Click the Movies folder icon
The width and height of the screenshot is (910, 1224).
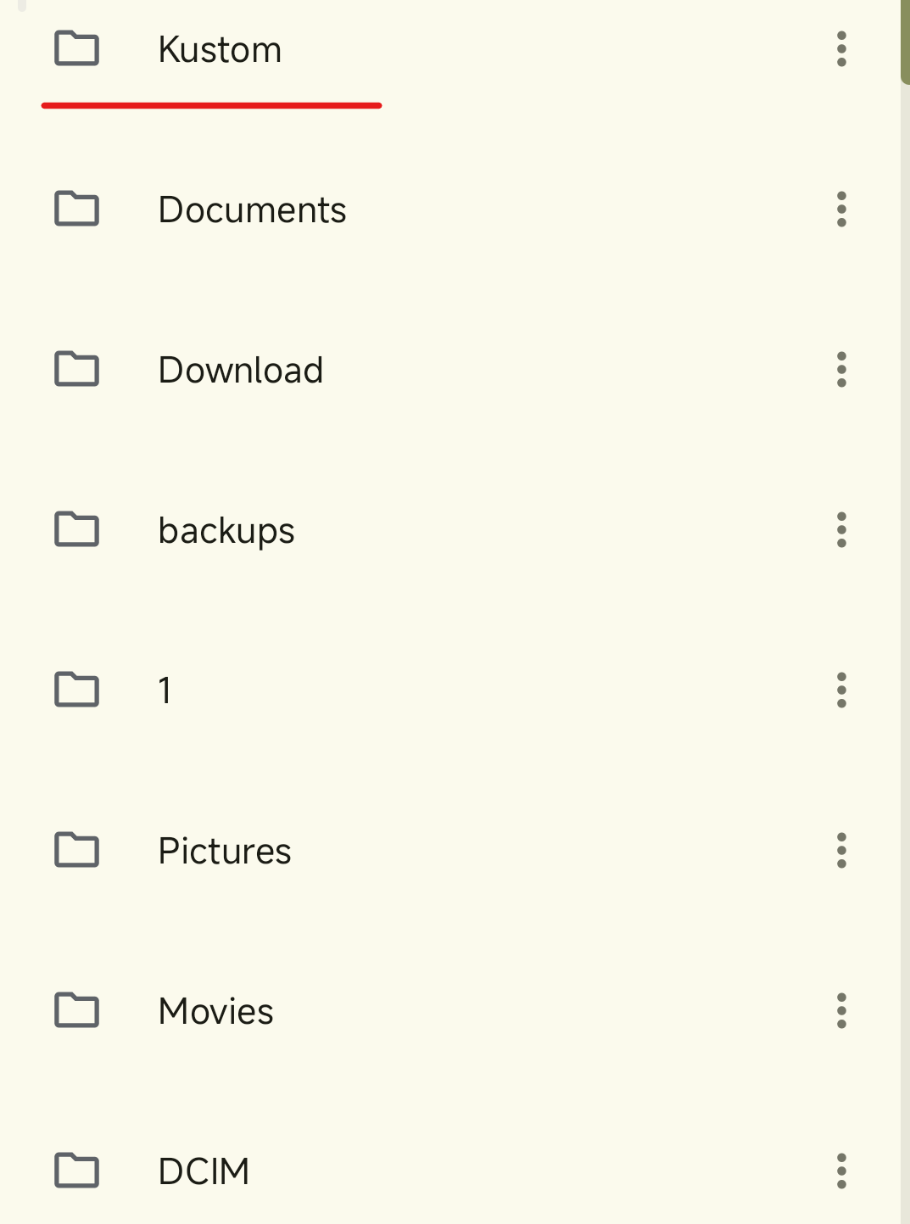[x=76, y=1010]
